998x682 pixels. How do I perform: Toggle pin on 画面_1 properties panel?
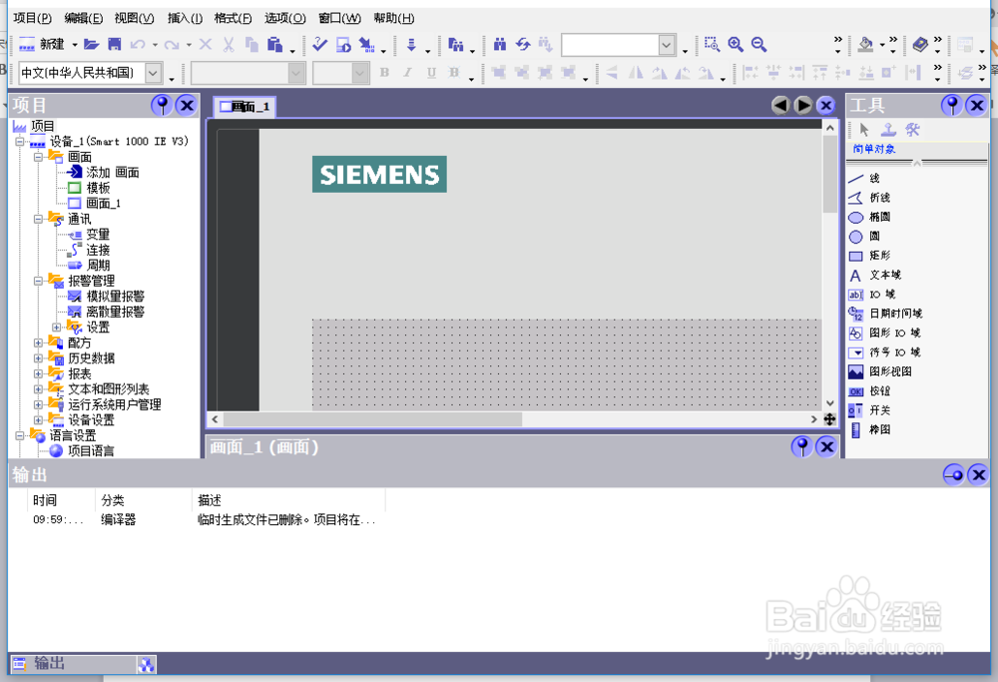click(x=802, y=447)
